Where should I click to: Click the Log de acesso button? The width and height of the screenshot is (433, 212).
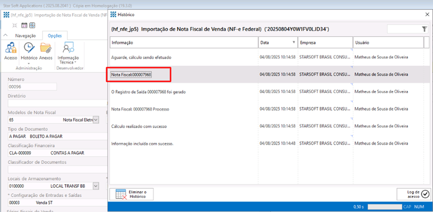tap(413, 194)
